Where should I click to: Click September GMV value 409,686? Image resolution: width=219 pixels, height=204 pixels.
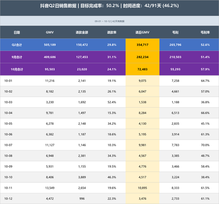50,57
